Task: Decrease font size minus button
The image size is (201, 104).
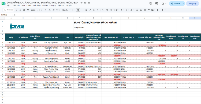Action: pyautogui.click(x=74, y=10)
